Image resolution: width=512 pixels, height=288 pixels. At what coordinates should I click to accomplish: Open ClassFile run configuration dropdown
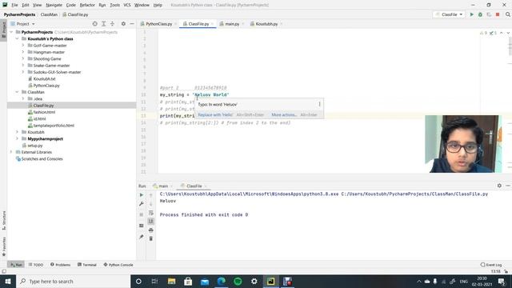pyautogui.click(x=450, y=14)
